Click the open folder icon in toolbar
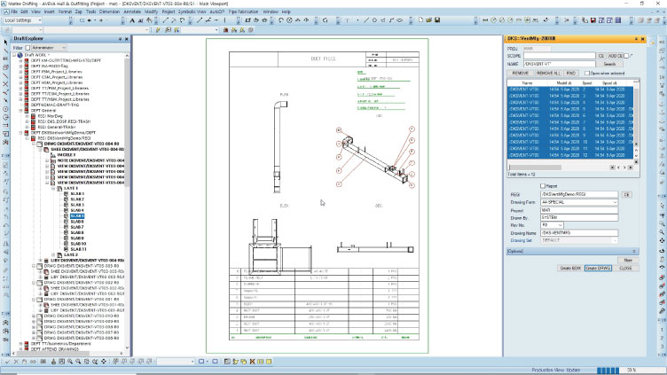This screenshot has height=375, width=667. 428,20
